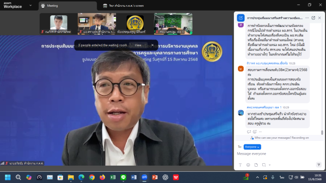Open the emoji picker in chat
326x183 pixels.
248,165
